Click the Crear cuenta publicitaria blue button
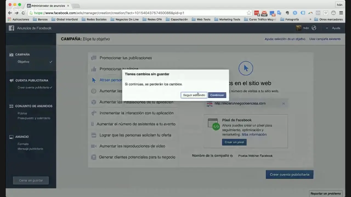 [290, 175]
